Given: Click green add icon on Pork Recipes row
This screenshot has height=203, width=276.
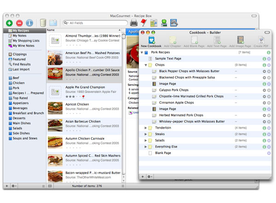Looking at the screenshot, I should click(x=269, y=52).
